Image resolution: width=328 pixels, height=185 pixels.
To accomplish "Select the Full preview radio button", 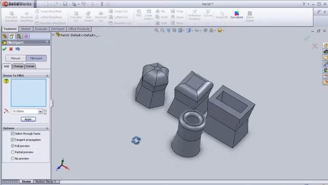I will click(12, 146).
